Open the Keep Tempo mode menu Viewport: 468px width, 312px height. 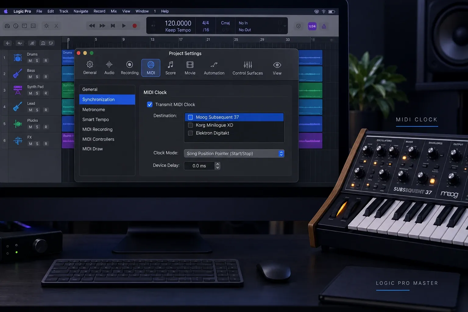[x=178, y=30]
